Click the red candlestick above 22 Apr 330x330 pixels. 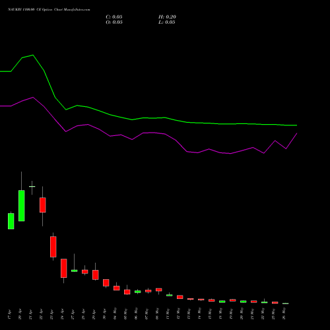[x=43, y=205]
